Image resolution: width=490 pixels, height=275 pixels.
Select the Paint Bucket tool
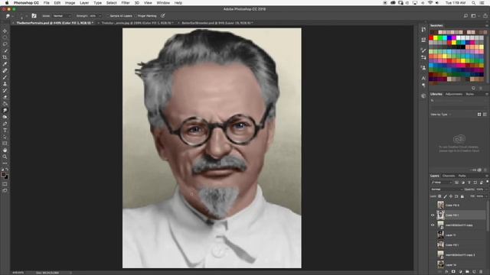point(5,104)
